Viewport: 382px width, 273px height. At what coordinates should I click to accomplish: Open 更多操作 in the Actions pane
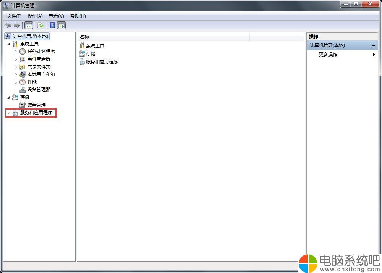328,55
